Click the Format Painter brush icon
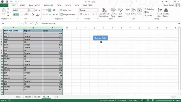Image resolution: width=181 pixels, height=102 pixels. 8,15
